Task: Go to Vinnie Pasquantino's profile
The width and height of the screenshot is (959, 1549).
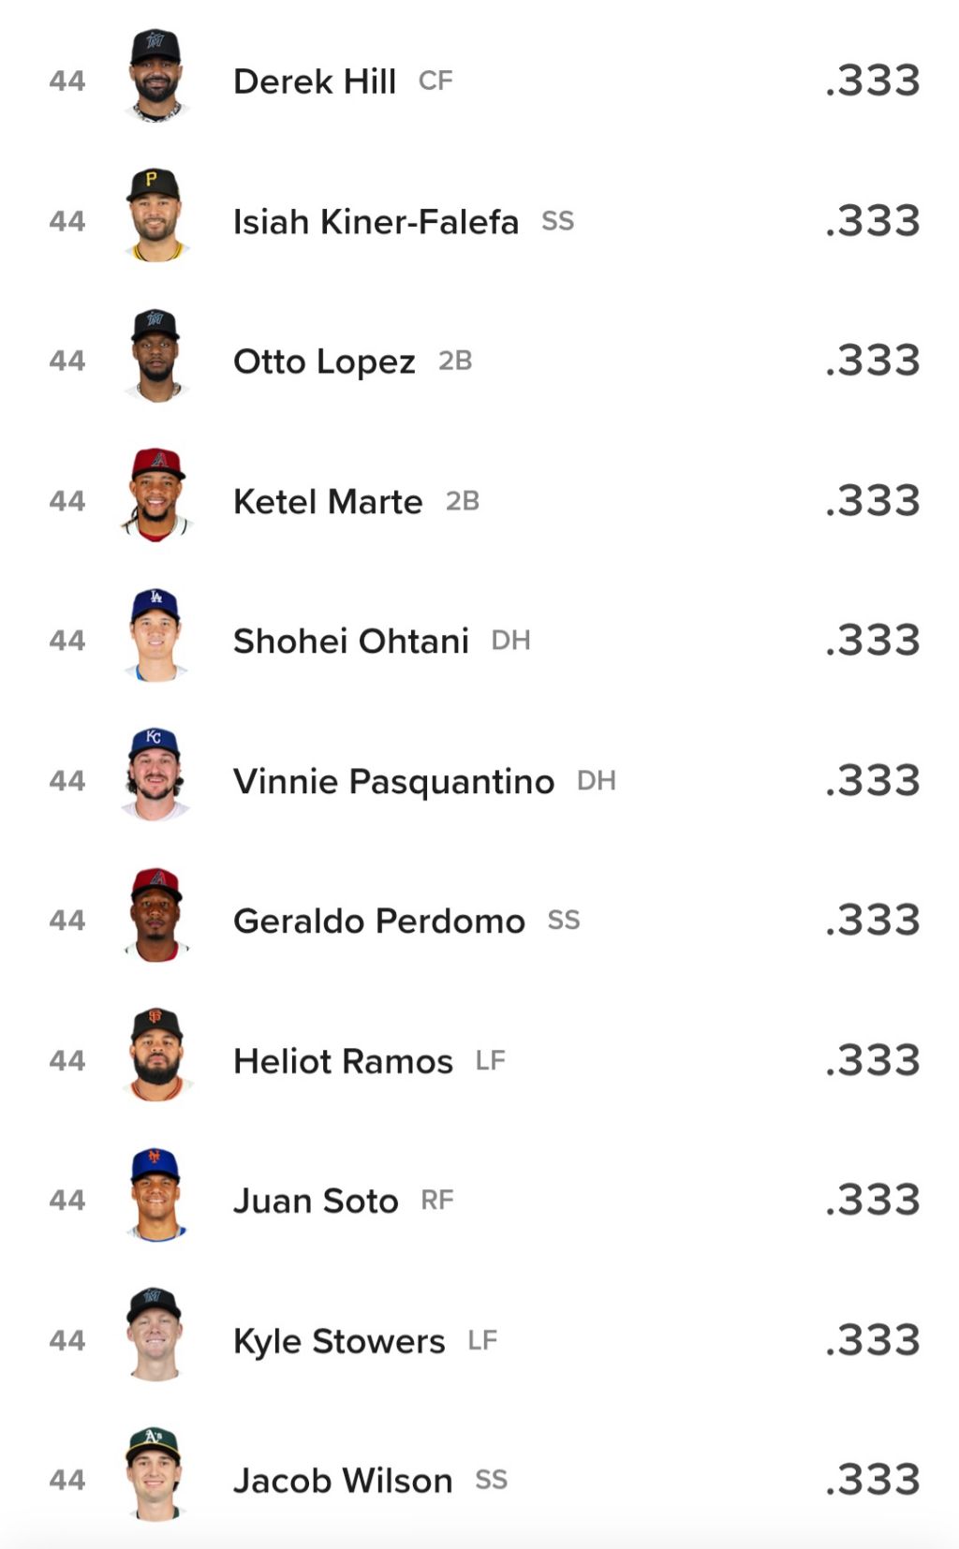Action: [x=393, y=781]
